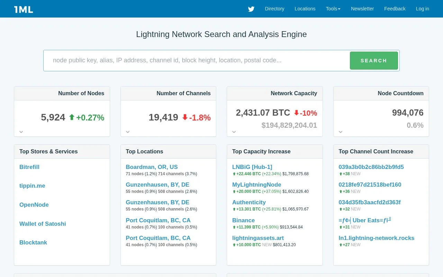This screenshot has height=277, width=443.
Task: Open the Binance node link
Action: 243,220
